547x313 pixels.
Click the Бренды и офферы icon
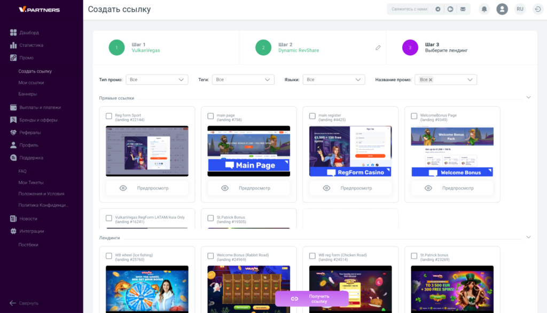13,120
